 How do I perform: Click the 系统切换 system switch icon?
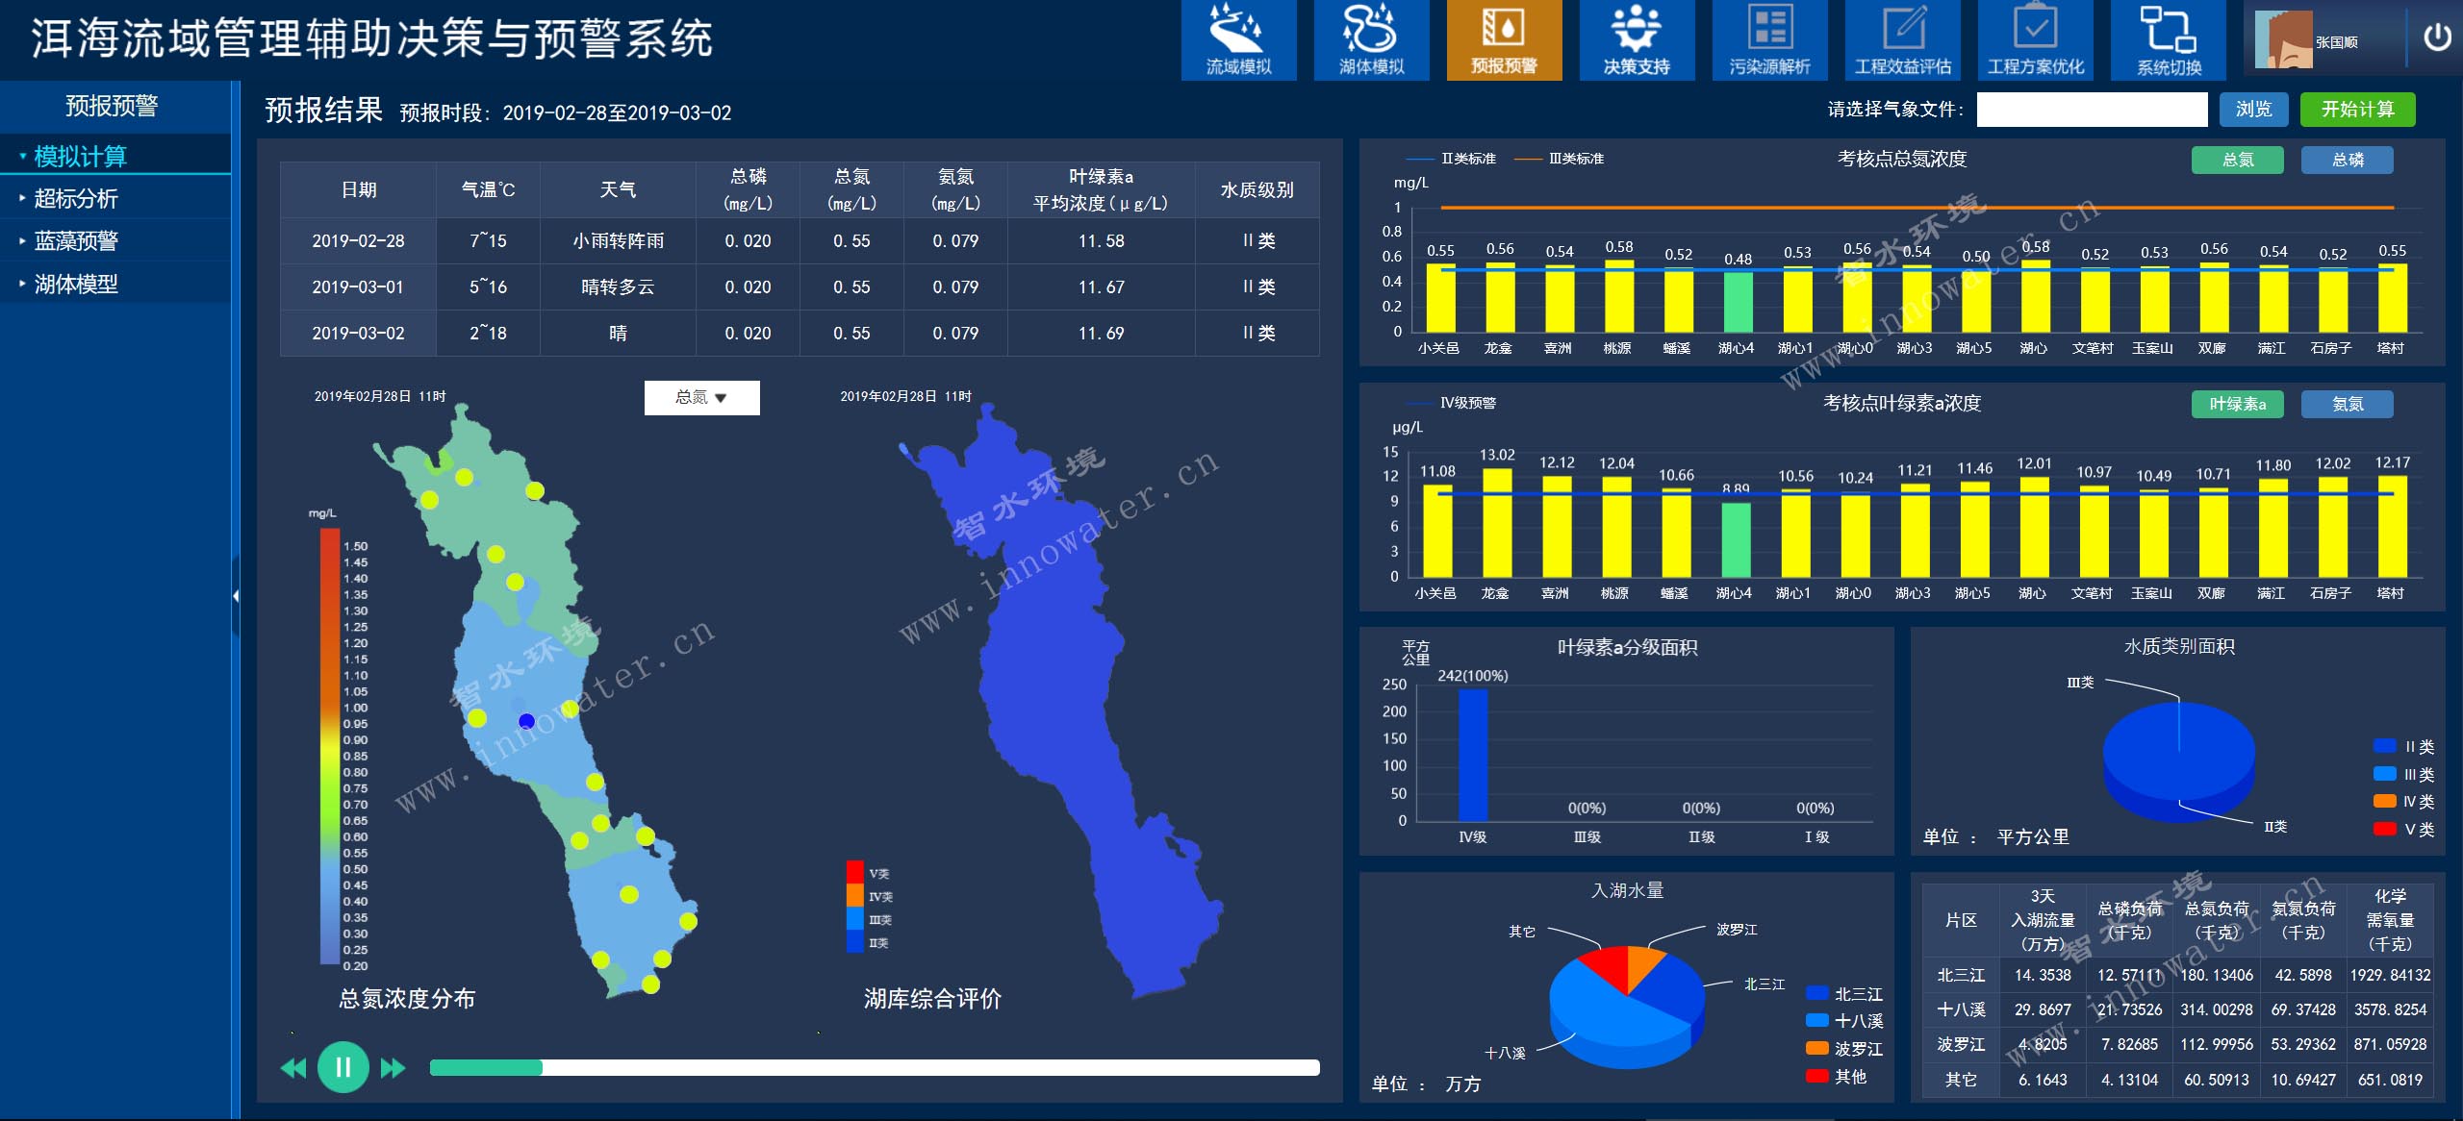(x=2168, y=40)
